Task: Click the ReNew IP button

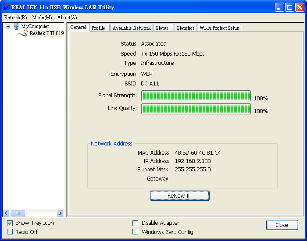Action: tap(180, 195)
